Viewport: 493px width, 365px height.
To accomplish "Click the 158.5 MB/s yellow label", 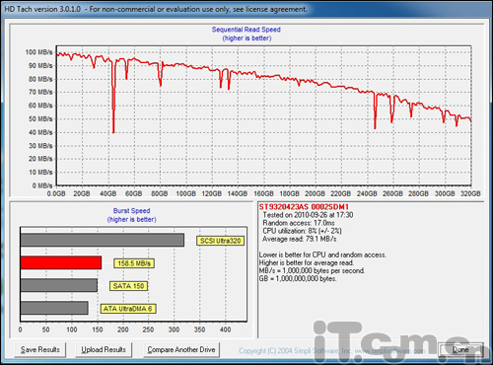I will (x=134, y=263).
